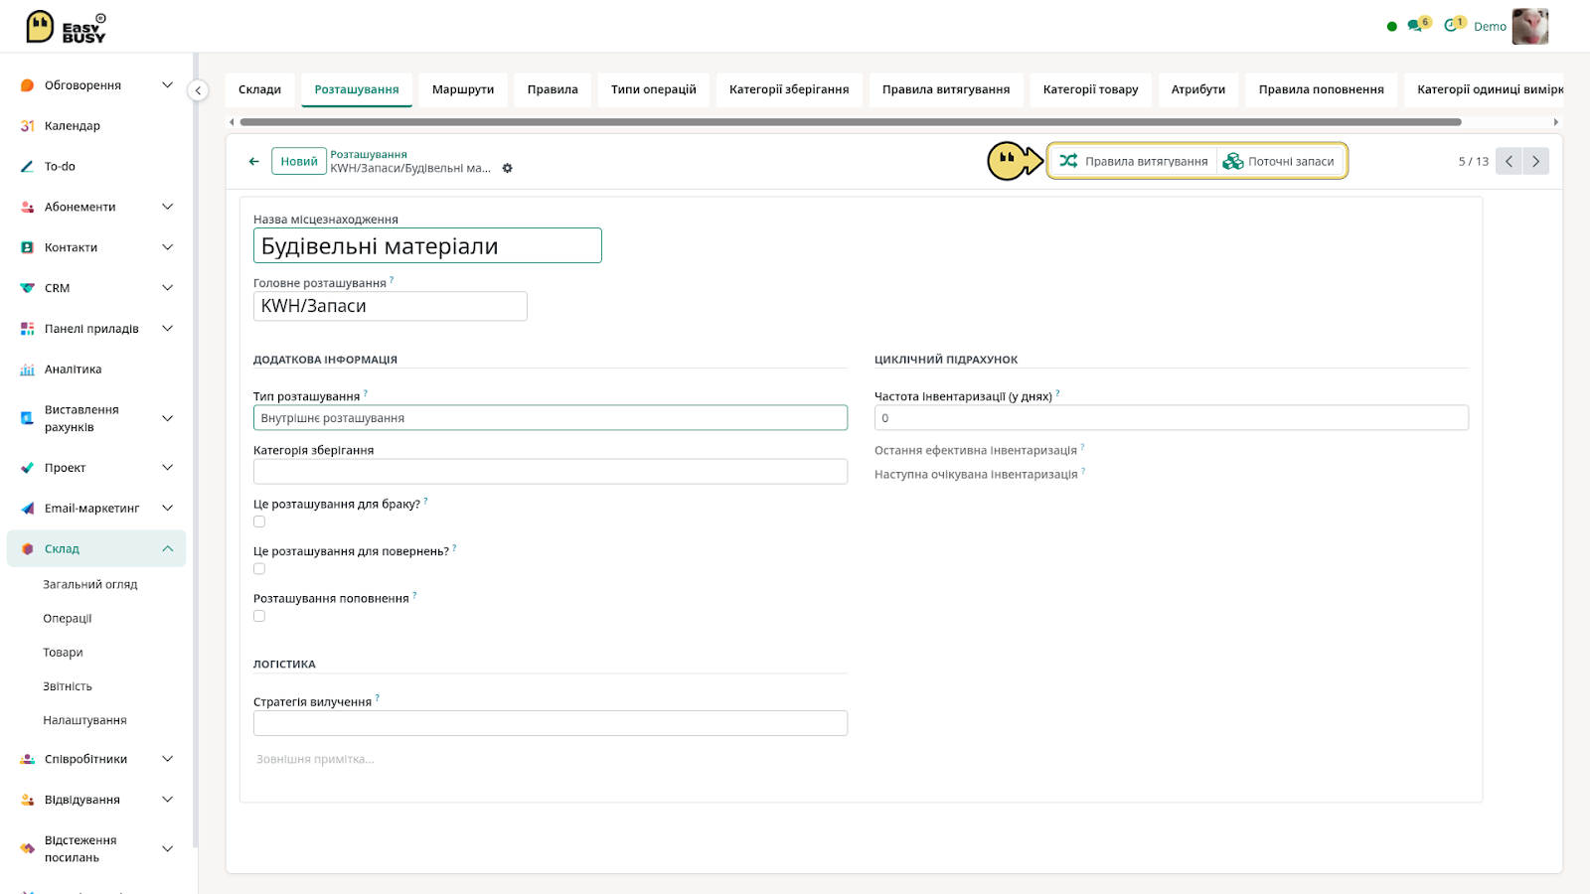This screenshot has width=1590, height=894.
Task: Click the green online status dot
Action: (1391, 27)
